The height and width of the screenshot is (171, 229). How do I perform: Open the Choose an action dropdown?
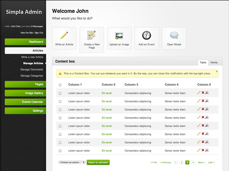coord(72,162)
